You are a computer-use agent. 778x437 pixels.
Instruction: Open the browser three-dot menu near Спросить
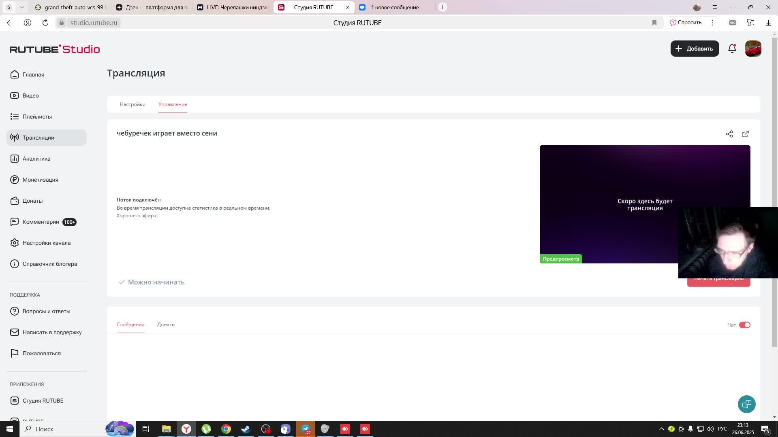point(713,23)
